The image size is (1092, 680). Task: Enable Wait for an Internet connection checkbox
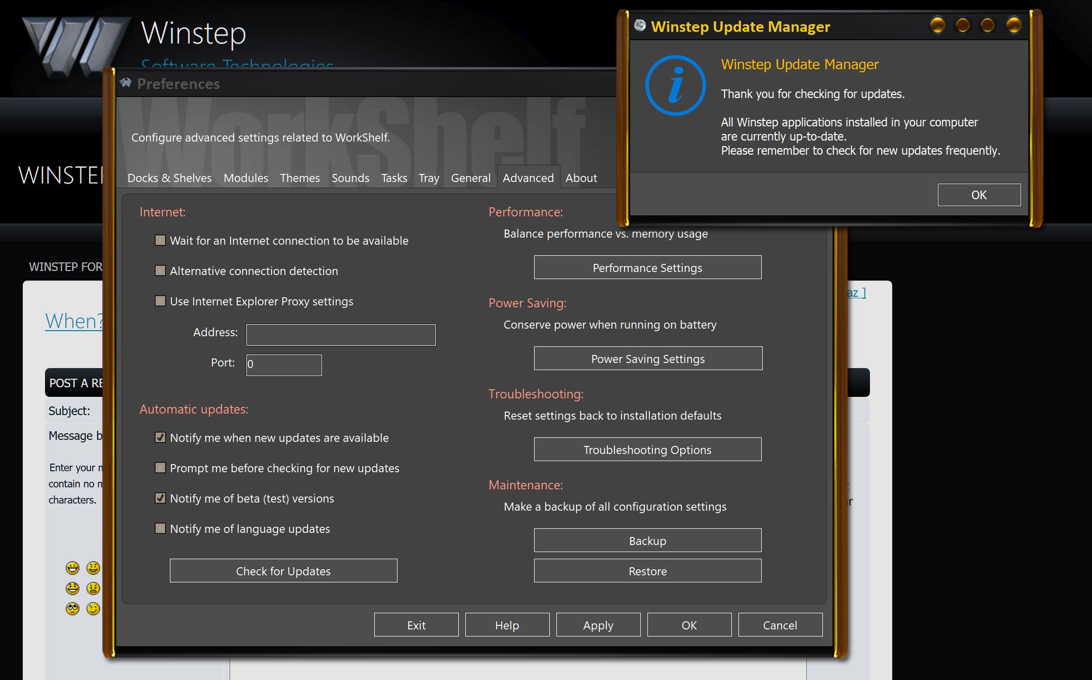pyautogui.click(x=160, y=241)
